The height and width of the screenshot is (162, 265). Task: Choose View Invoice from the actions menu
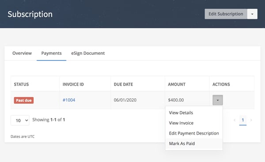click(194, 123)
